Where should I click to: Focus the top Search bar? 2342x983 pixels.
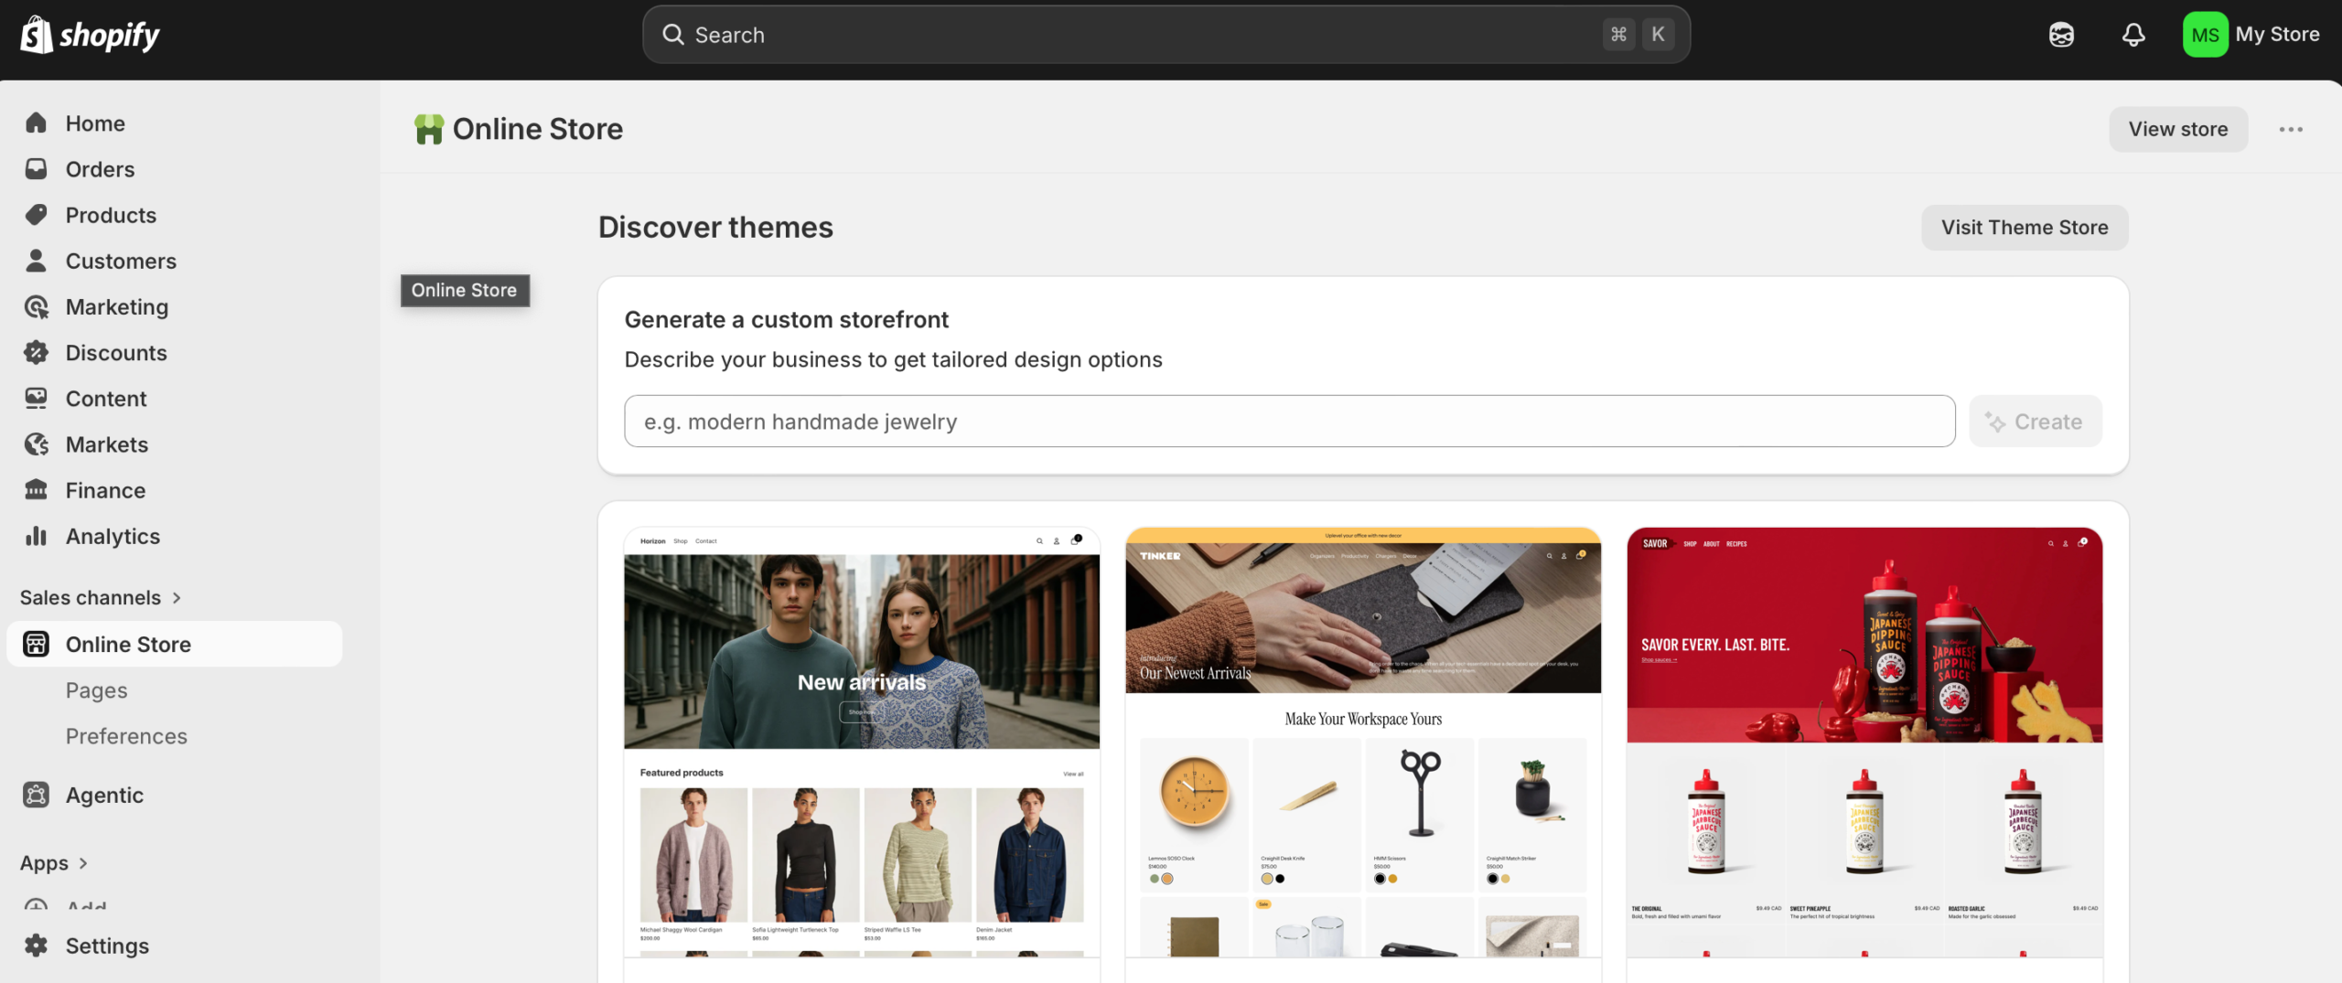point(1166,35)
